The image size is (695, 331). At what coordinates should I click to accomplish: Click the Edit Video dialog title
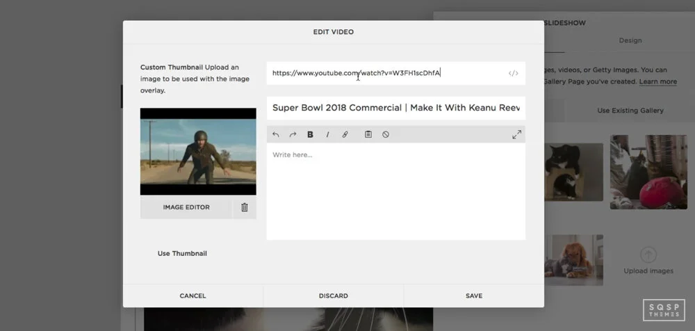334,32
